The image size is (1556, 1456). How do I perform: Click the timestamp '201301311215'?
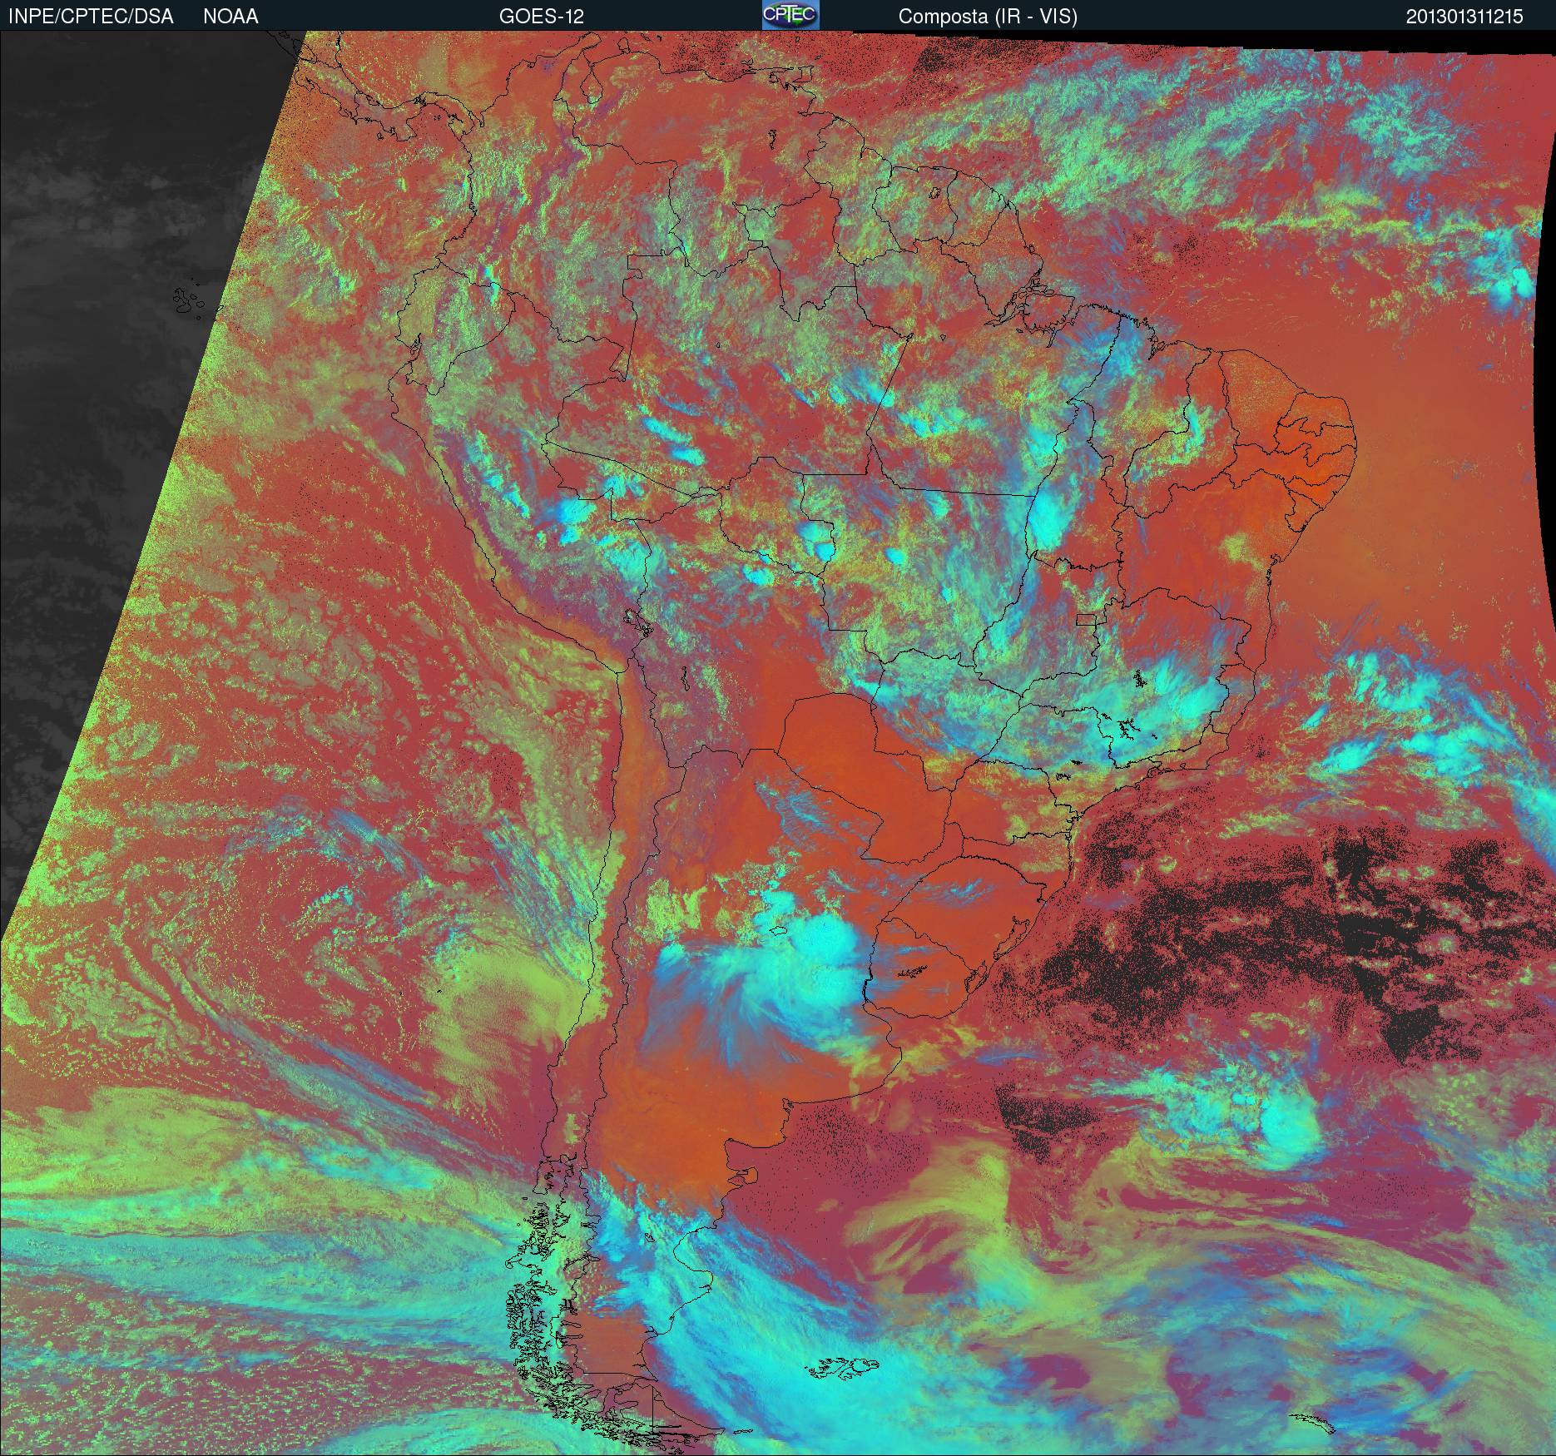click(1464, 17)
